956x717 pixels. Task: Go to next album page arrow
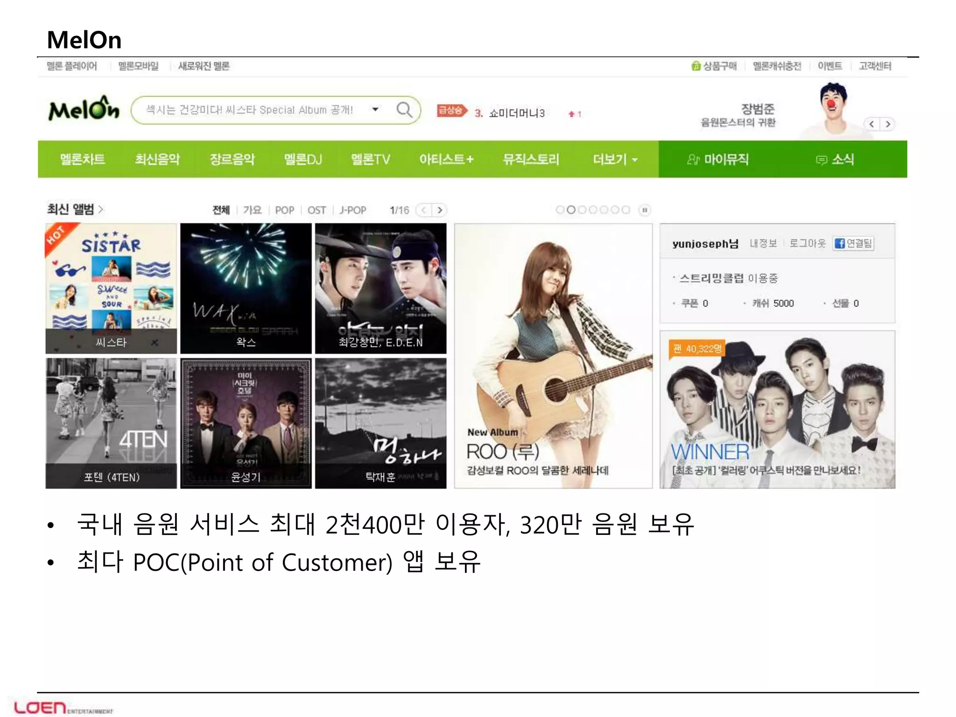[439, 210]
